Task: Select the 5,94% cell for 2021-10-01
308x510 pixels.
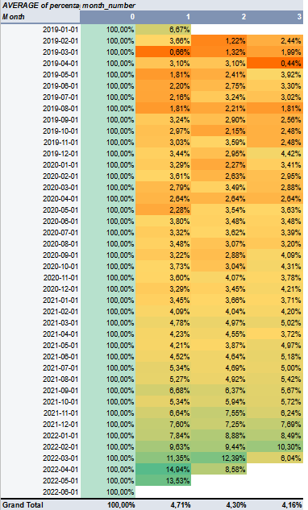Action: [219, 402]
